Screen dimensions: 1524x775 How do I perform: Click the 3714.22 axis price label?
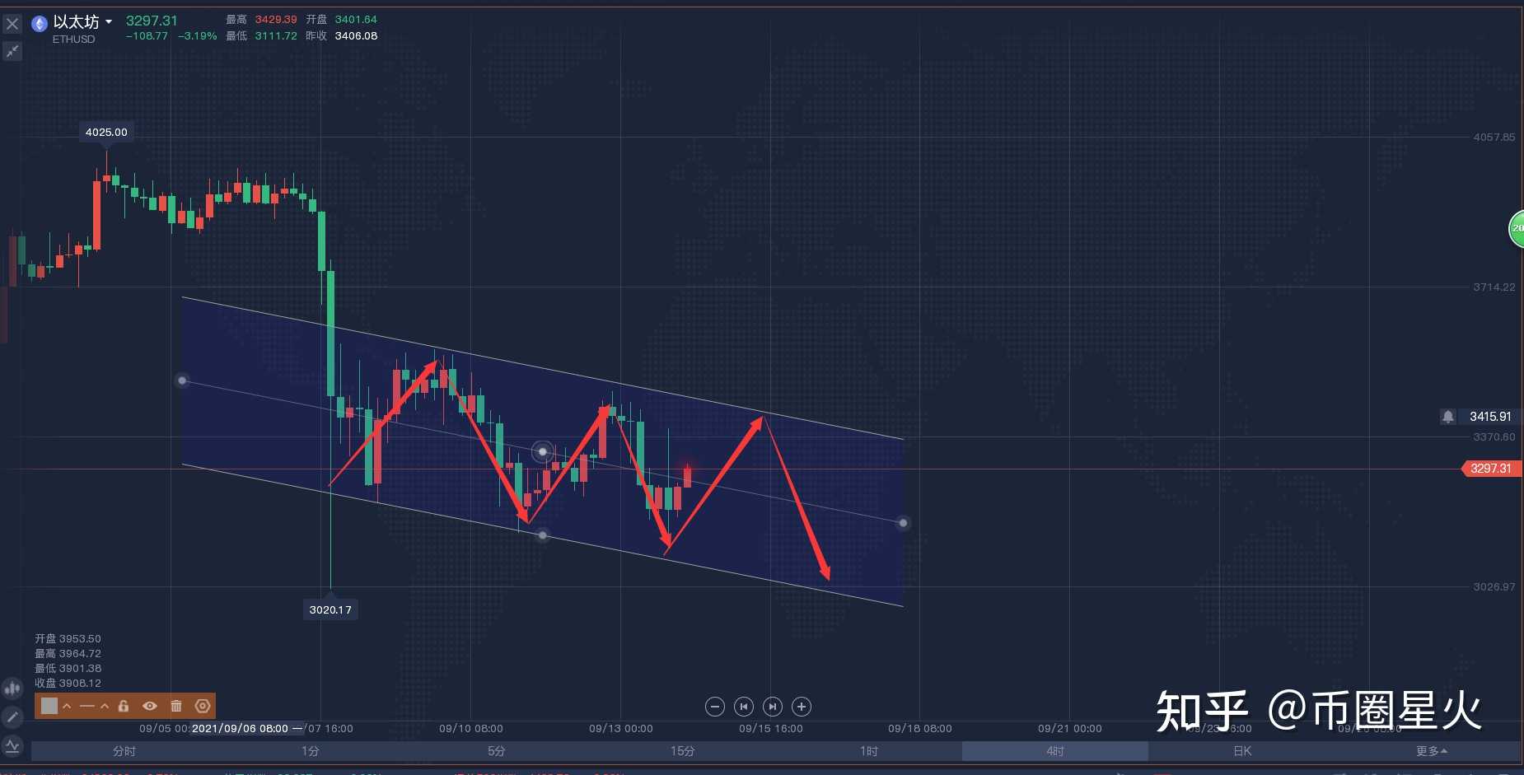click(1494, 287)
